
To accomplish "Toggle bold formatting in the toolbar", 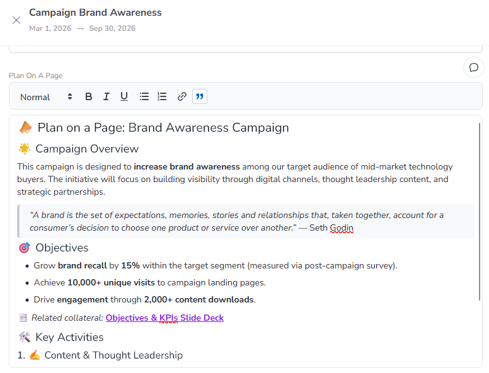I will pos(89,96).
